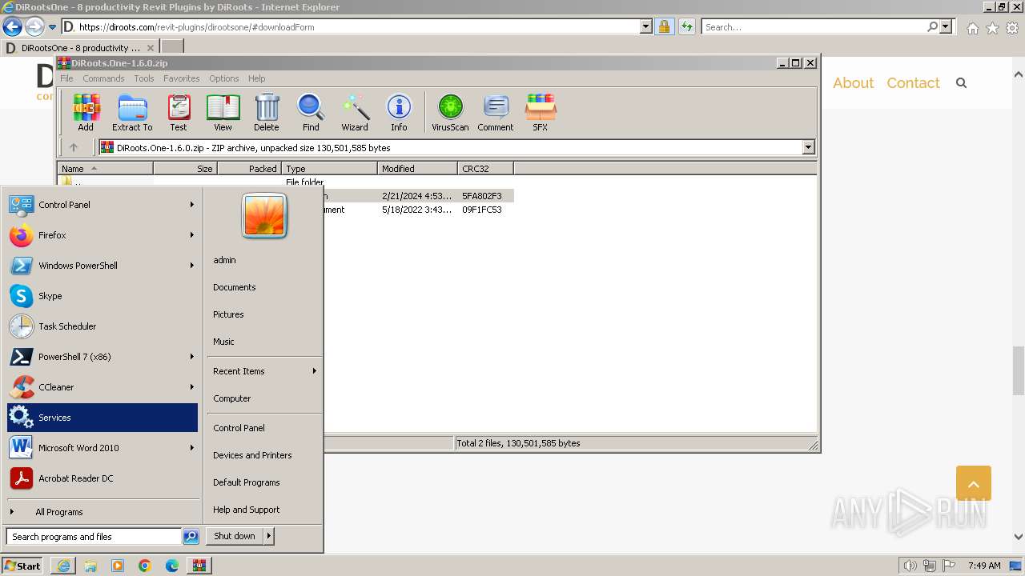The width and height of the screenshot is (1025, 576).
Task: Open the network icon in system tray
Action: coord(930,566)
